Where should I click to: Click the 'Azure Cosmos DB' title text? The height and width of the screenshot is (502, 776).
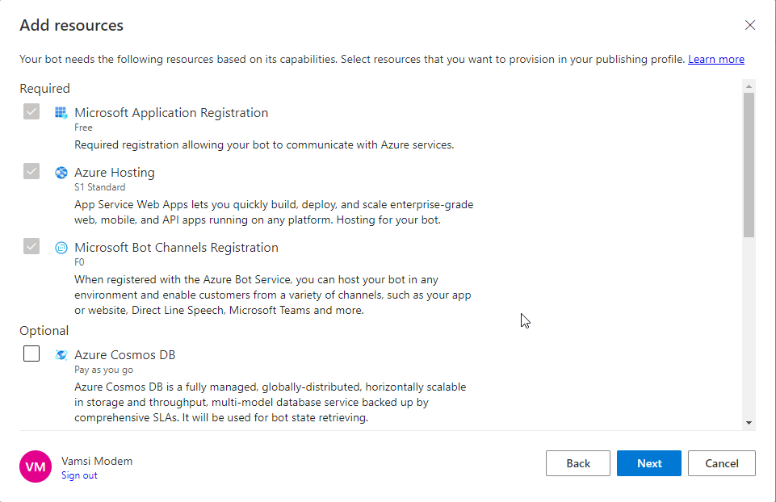tap(124, 355)
